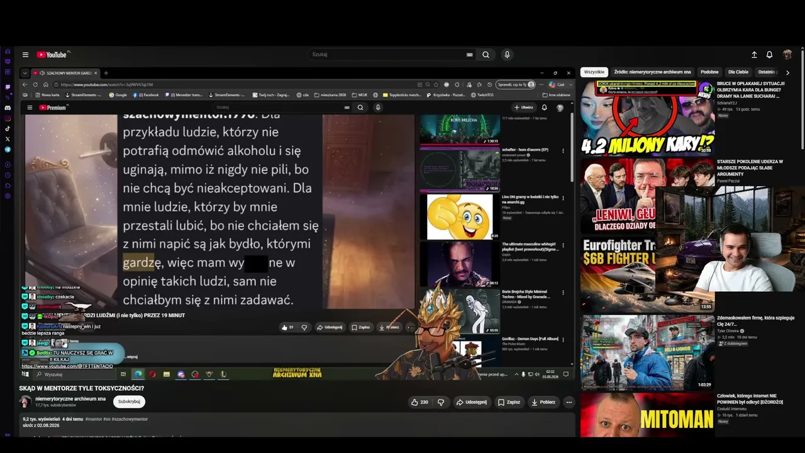Open the "niemerytoryczne archiwum xna" channel name
Image resolution: width=805 pixels, height=453 pixels.
[70, 399]
